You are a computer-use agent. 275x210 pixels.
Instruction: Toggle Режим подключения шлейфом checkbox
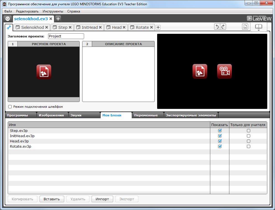[10, 107]
